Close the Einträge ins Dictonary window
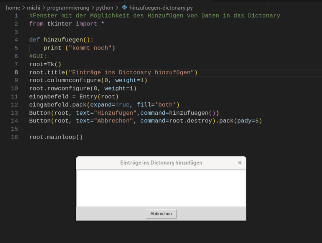This screenshot has height=243, width=322. pyautogui.click(x=240, y=163)
